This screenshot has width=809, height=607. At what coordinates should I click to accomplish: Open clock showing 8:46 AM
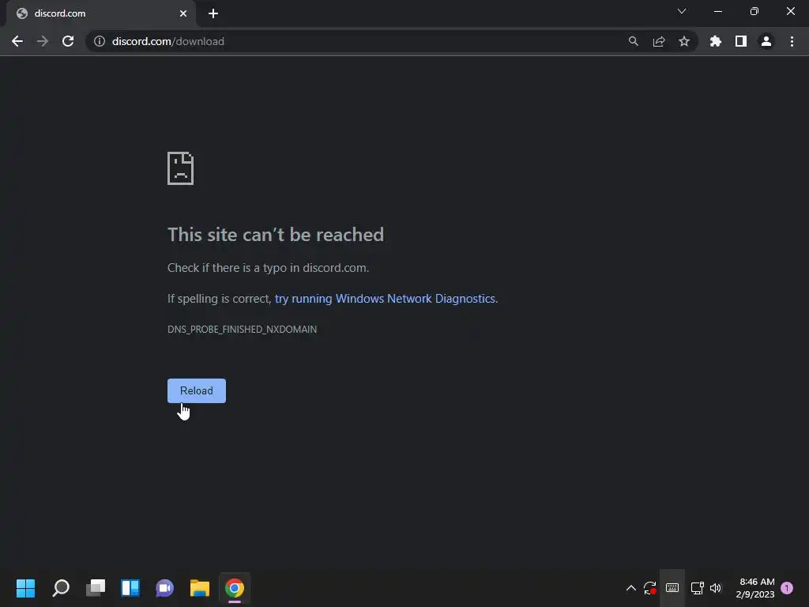tap(754, 588)
